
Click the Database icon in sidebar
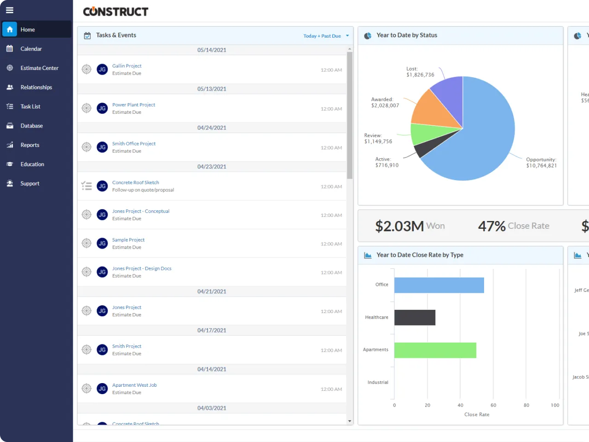point(10,126)
